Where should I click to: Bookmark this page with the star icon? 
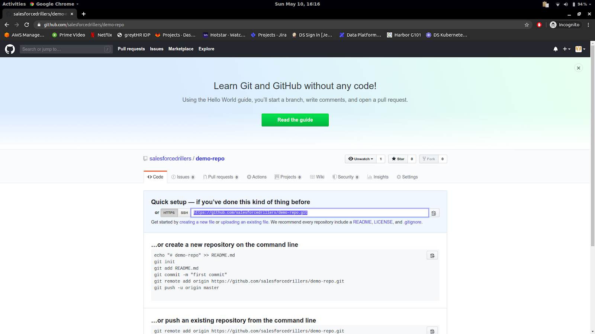[x=527, y=25]
